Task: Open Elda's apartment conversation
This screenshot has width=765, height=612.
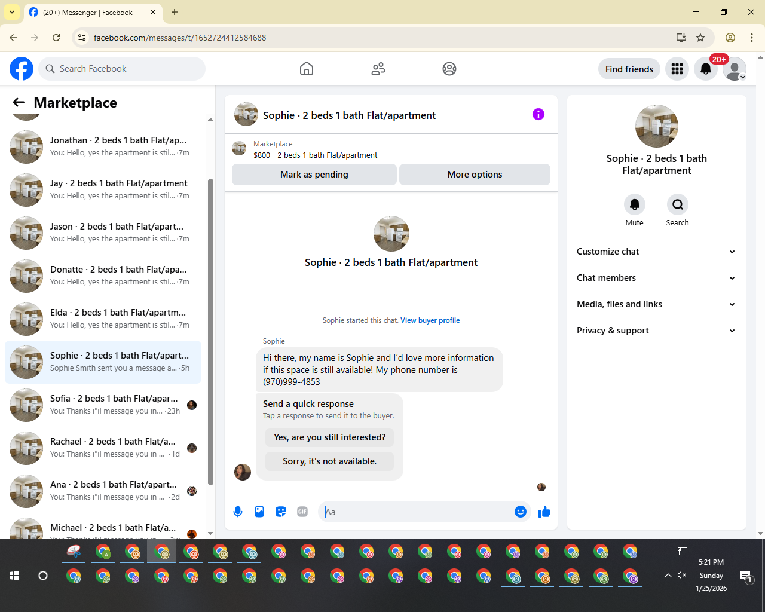Action: (103, 319)
